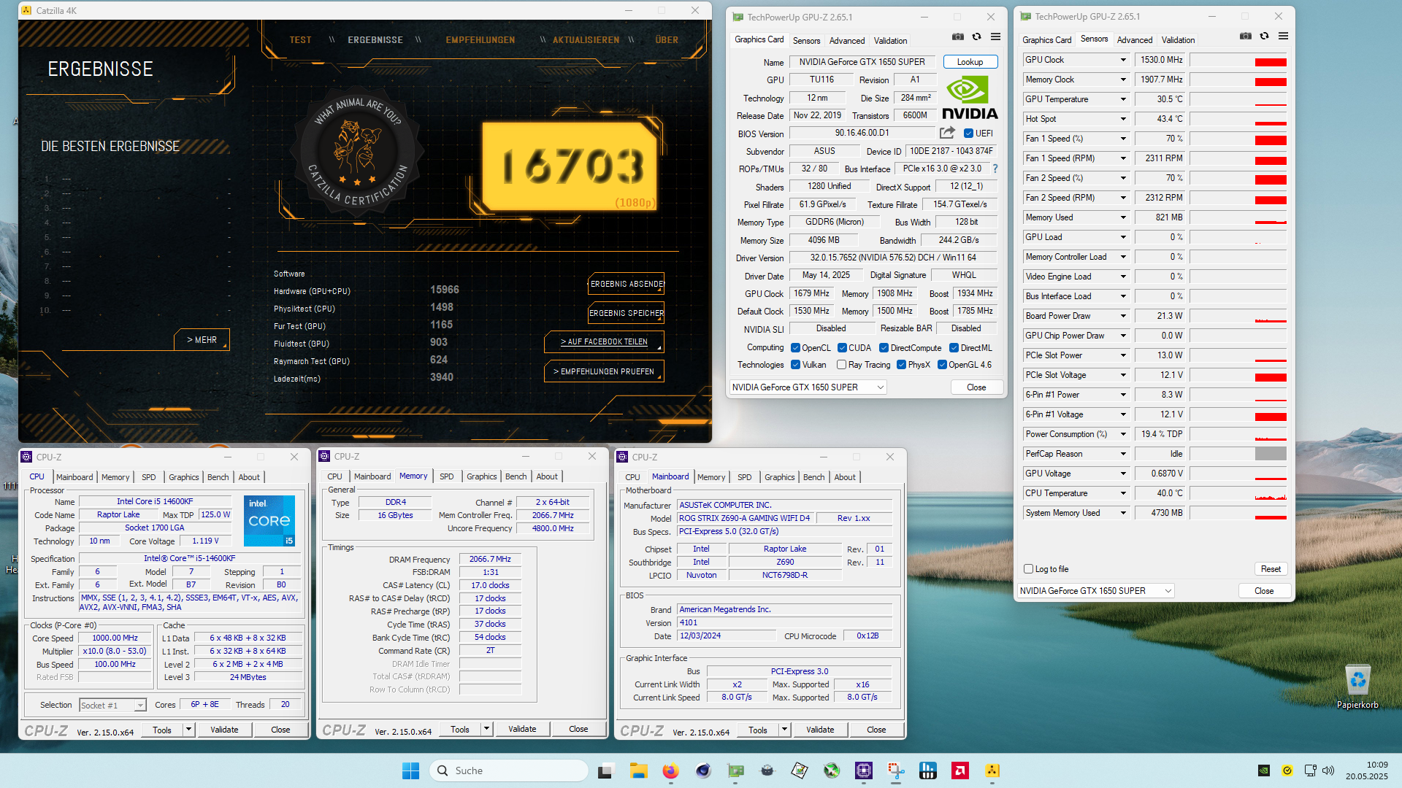Open the GPU Temperature sensor dropdown

(1123, 99)
